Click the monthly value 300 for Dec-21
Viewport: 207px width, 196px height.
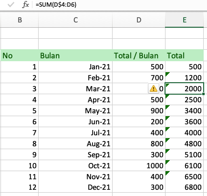pyautogui.click(x=139, y=187)
